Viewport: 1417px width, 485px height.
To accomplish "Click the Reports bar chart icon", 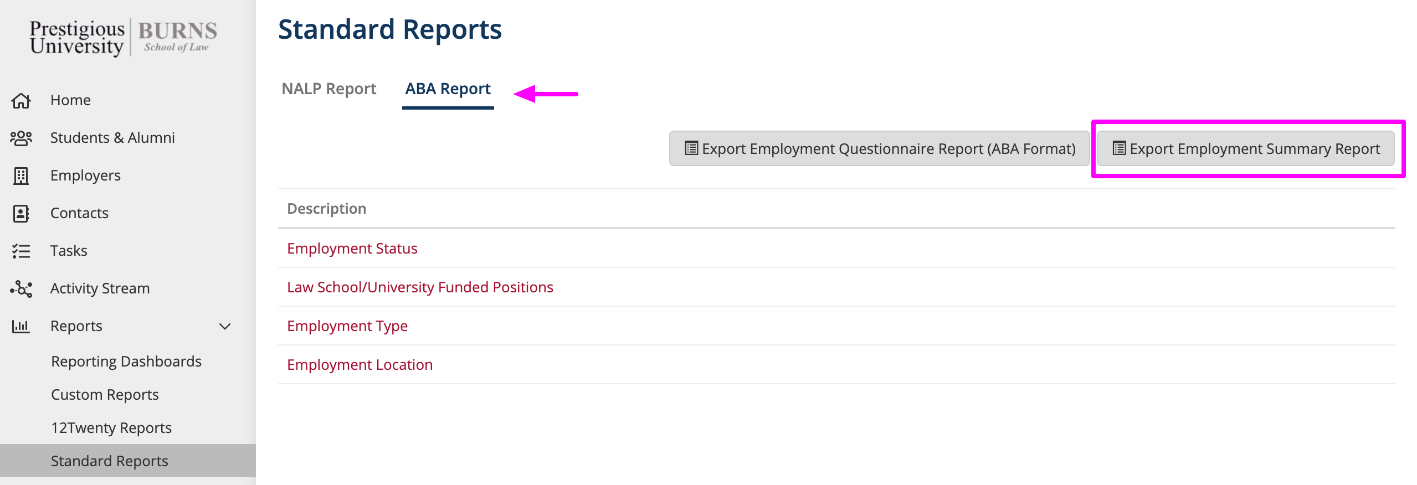I will pos(21,326).
